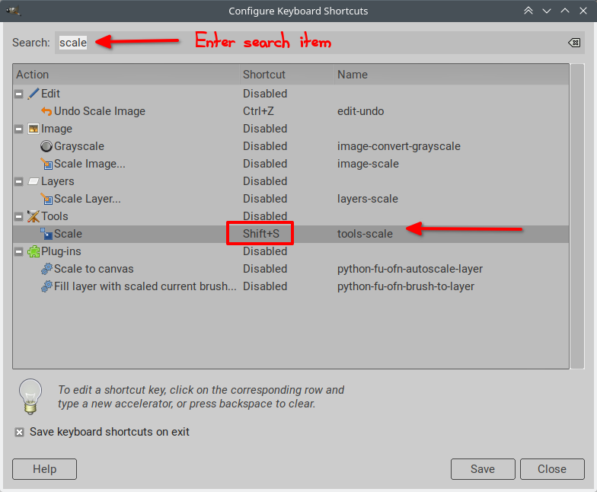
Task: Select the 'Grayscale' action row
Action: click(291, 146)
